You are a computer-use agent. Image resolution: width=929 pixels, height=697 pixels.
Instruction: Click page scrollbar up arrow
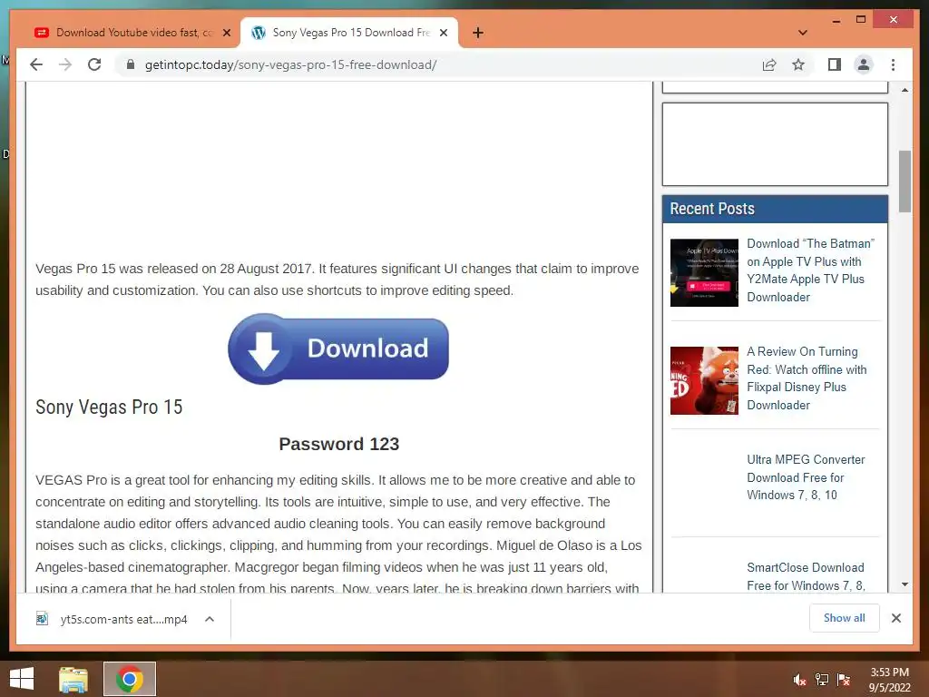905,90
